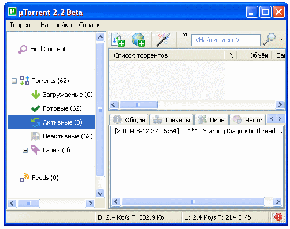290x229 pixels.
Task: Click the µTorrent logo in title bar
Action: coord(12,12)
